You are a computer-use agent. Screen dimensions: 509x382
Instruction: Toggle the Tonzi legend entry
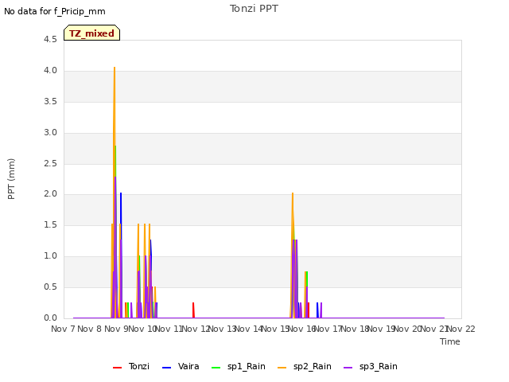click(131, 366)
